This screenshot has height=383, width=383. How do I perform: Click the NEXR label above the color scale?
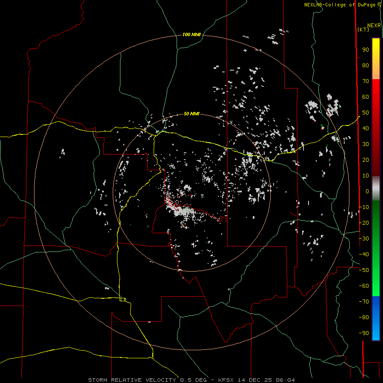point(374,26)
